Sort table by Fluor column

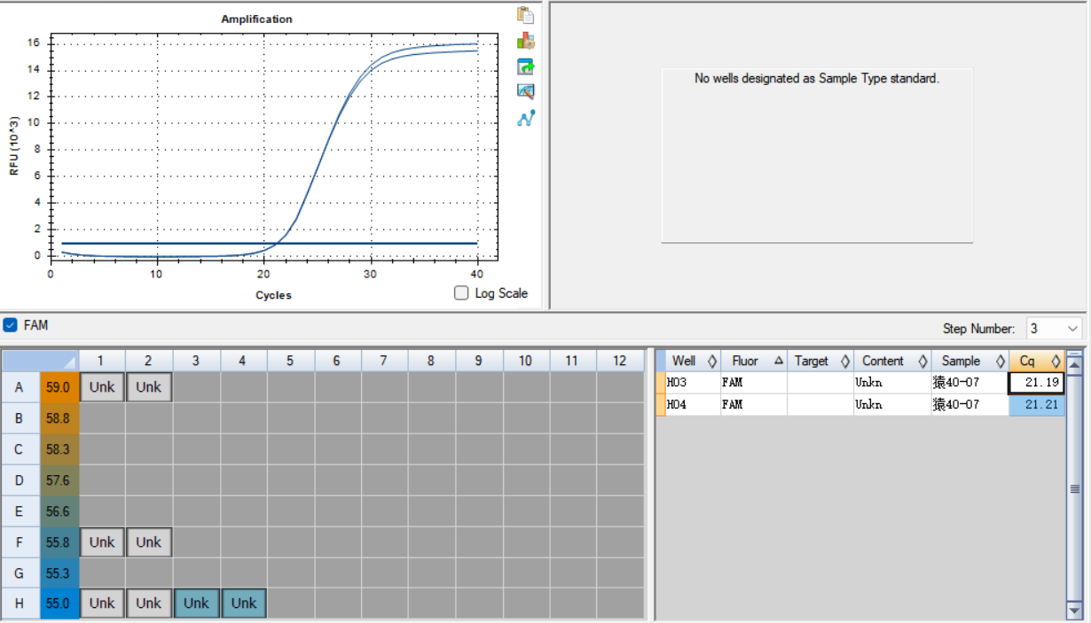(754, 361)
